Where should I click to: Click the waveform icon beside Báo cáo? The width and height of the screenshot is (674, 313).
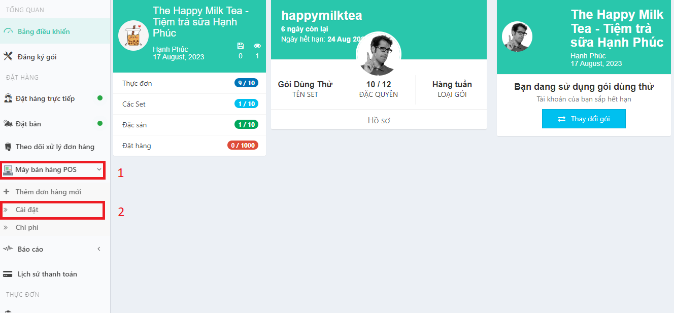pos(8,249)
